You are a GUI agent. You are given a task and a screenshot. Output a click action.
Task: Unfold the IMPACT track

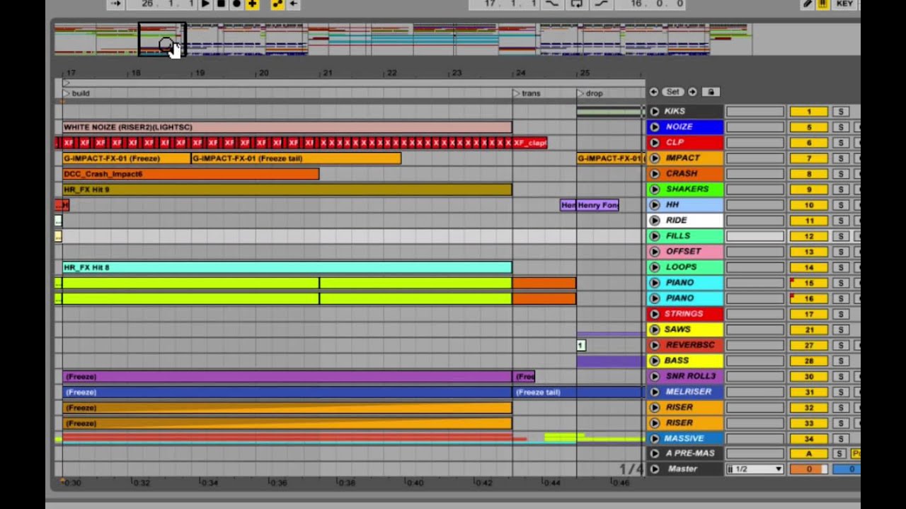point(655,158)
